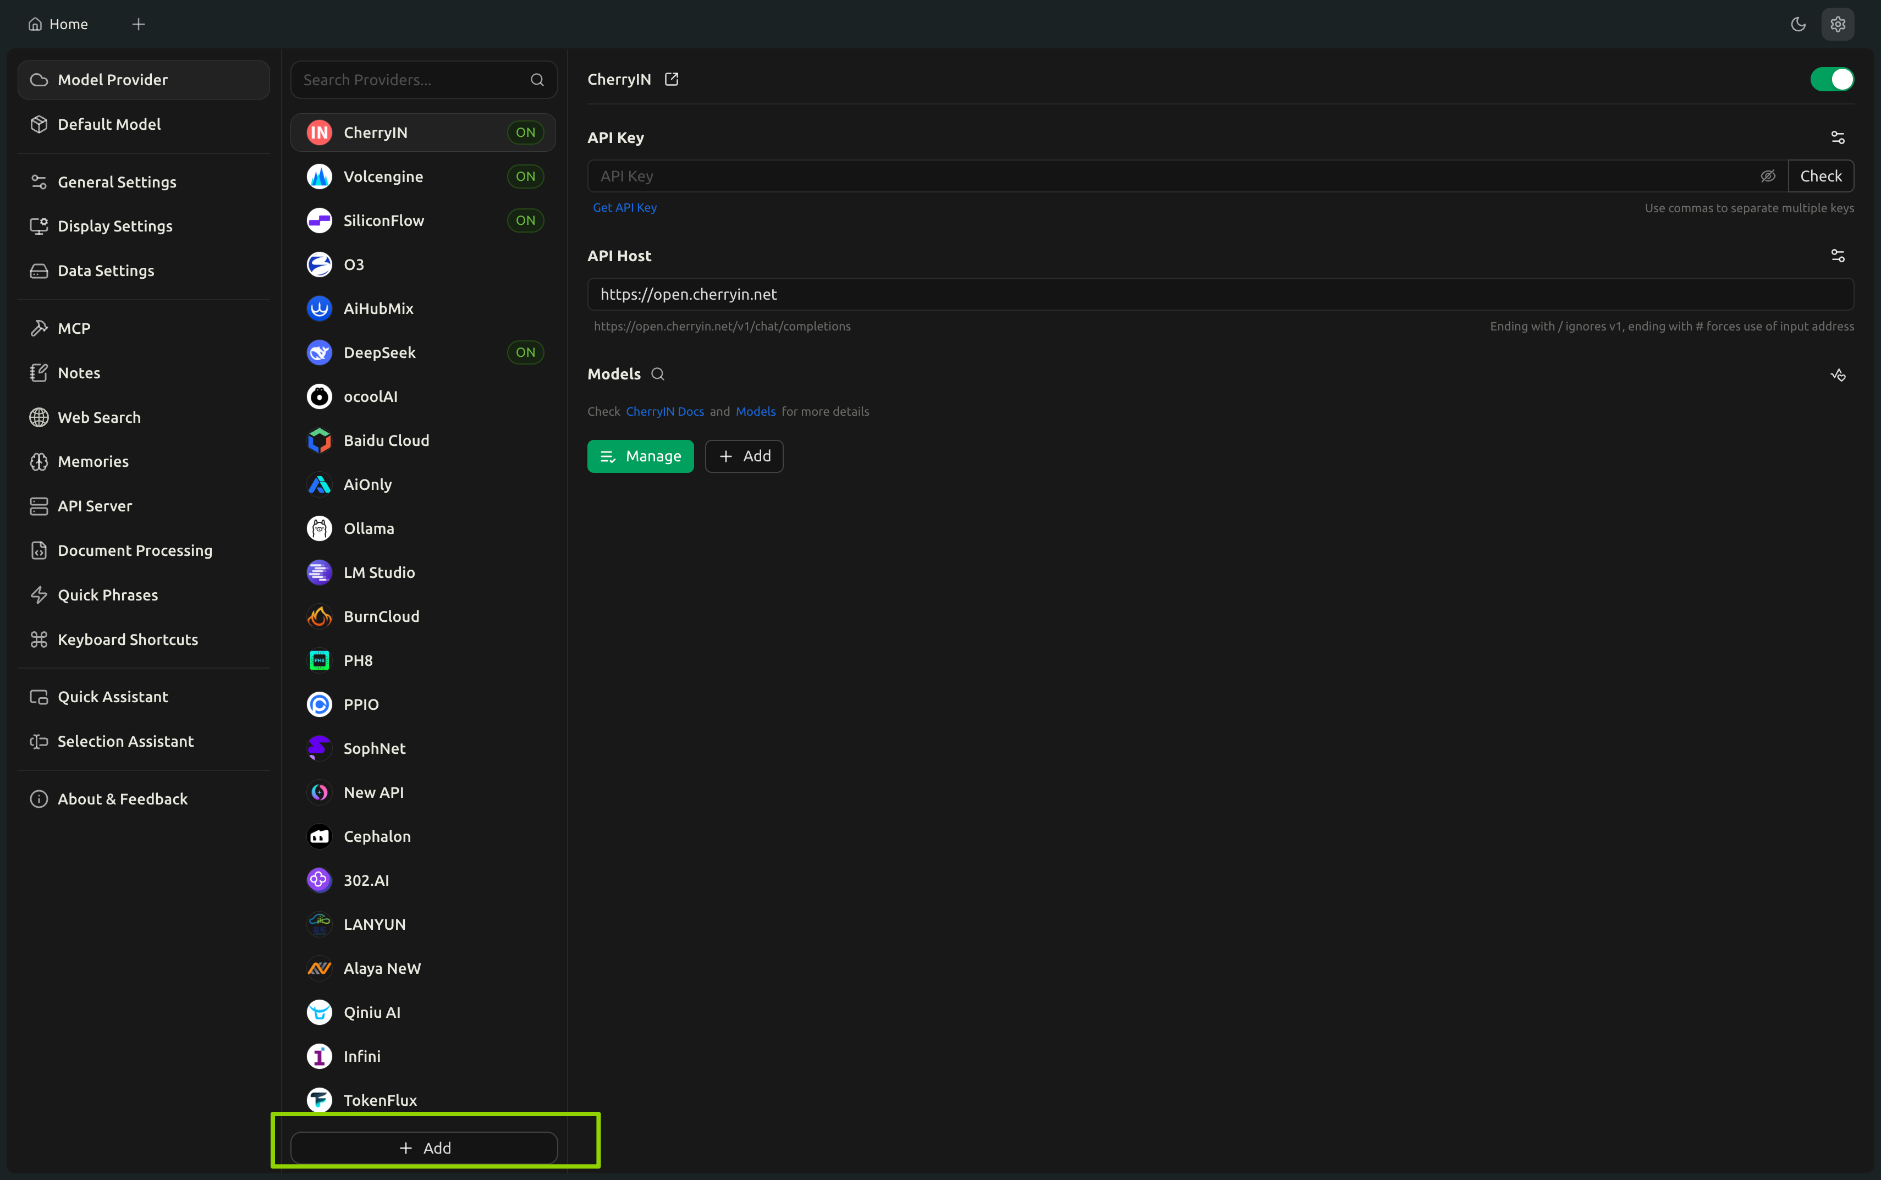Search models with the magnifier icon

point(658,374)
